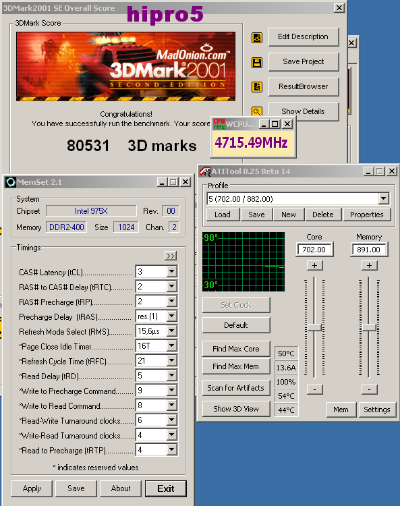400x506 pixels.
Task: Click Find Max Mem
Action: tap(236, 366)
